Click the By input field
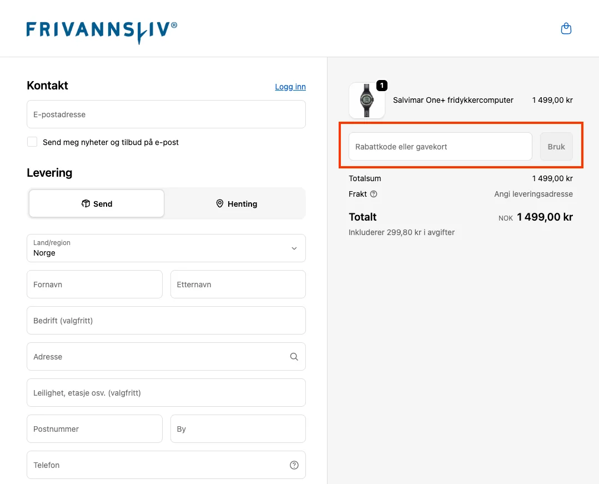Screen dimensions: 599x484 238,429
